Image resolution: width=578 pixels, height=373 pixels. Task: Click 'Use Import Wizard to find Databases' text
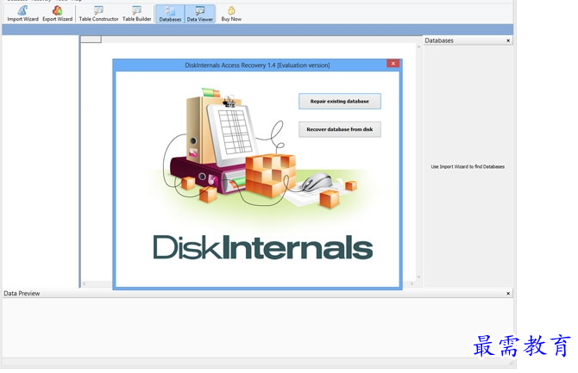coord(468,167)
